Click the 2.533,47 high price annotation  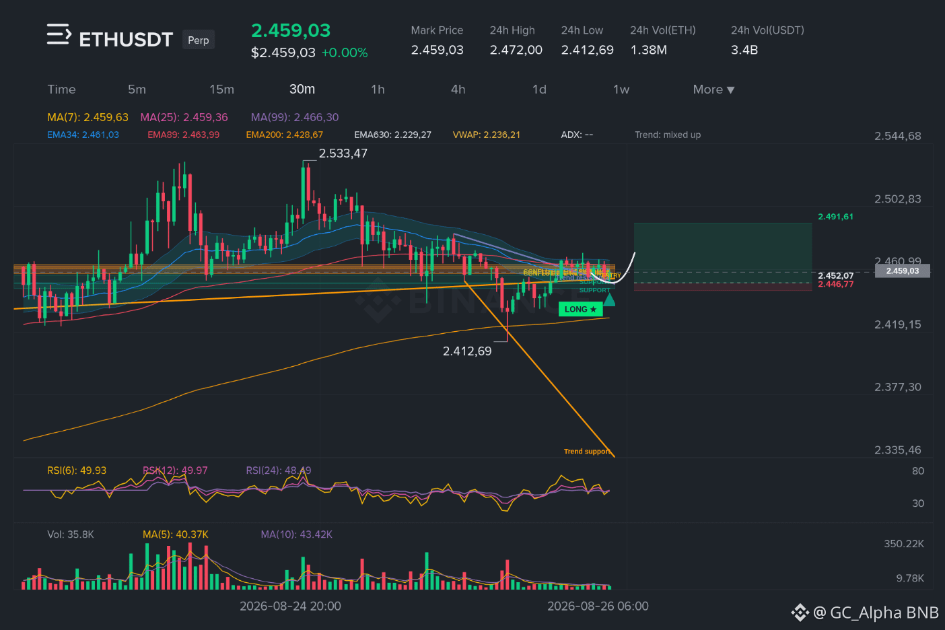tap(343, 153)
